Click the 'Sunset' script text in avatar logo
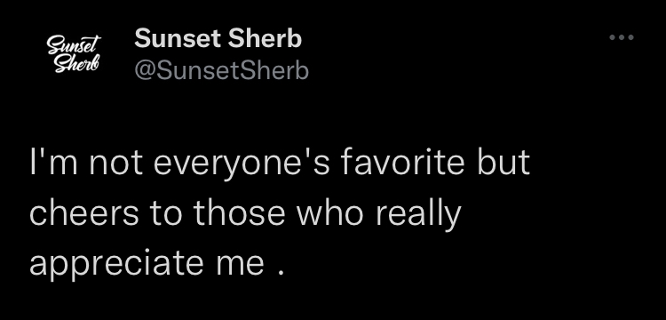 (74, 44)
